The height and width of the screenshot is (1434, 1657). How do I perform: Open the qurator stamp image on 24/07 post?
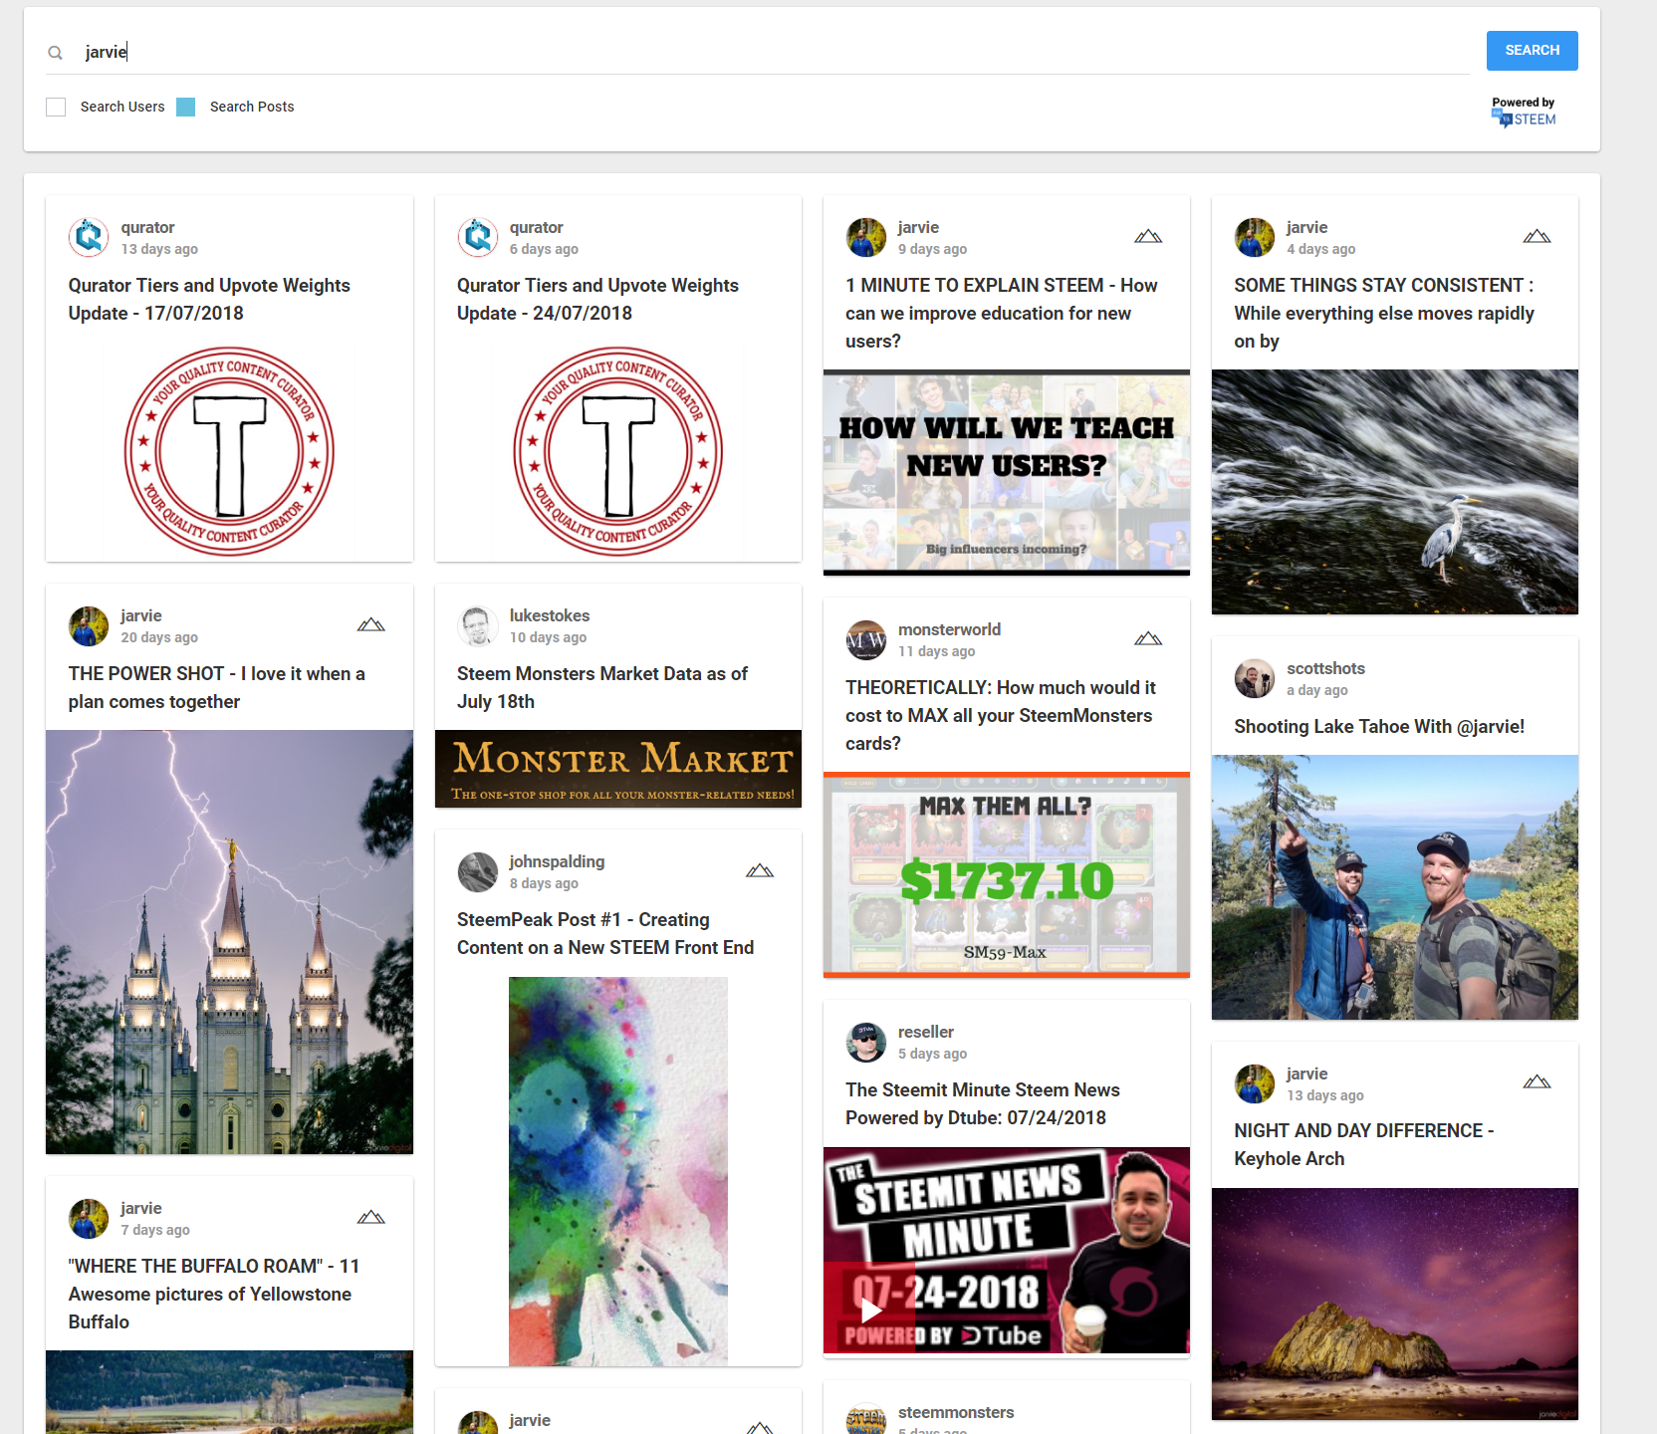coord(617,451)
